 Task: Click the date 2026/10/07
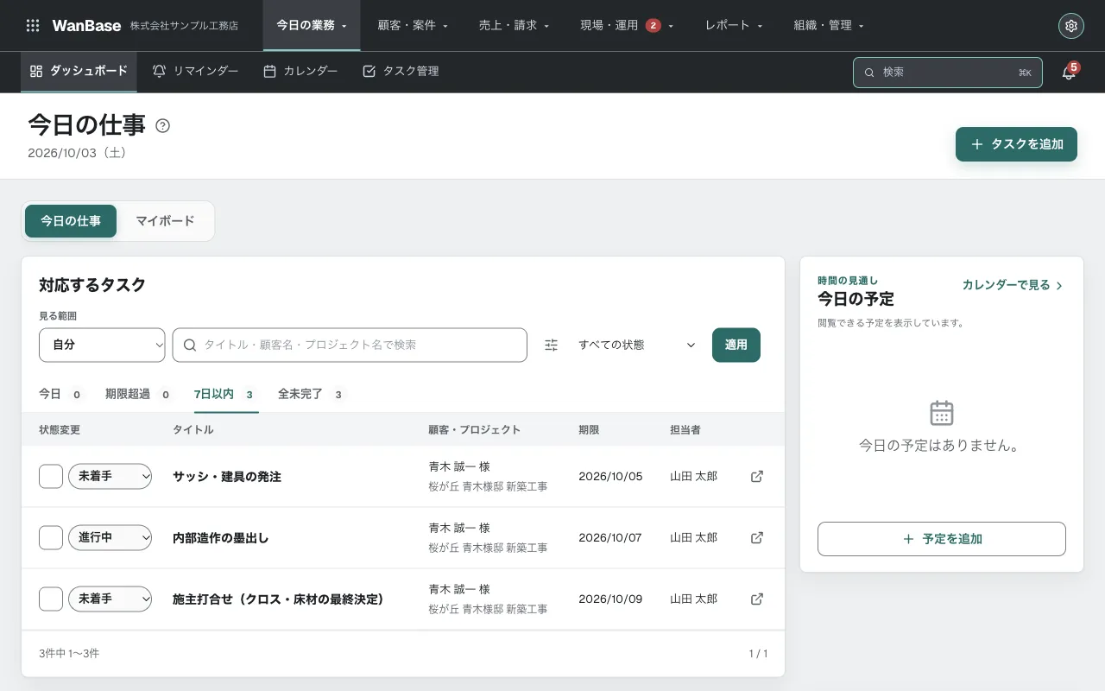click(610, 537)
